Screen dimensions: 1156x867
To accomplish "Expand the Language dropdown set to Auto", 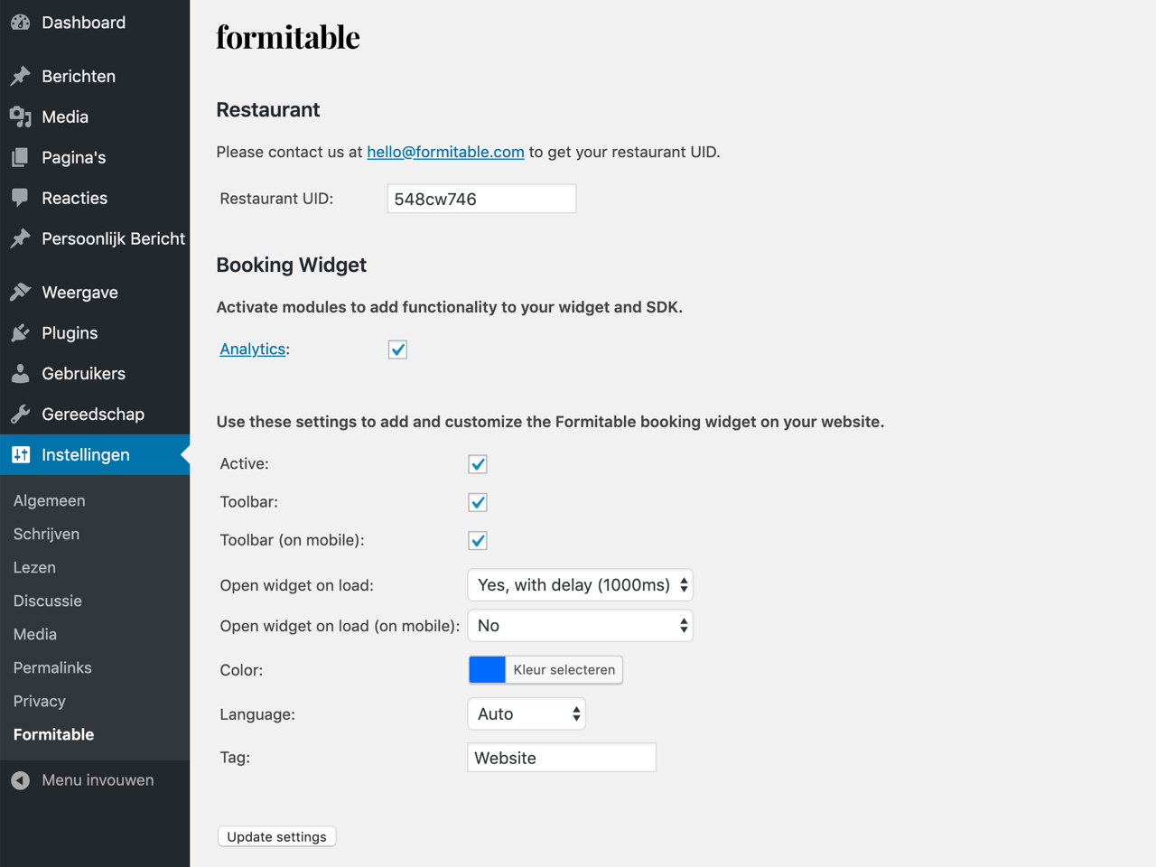I will [527, 714].
